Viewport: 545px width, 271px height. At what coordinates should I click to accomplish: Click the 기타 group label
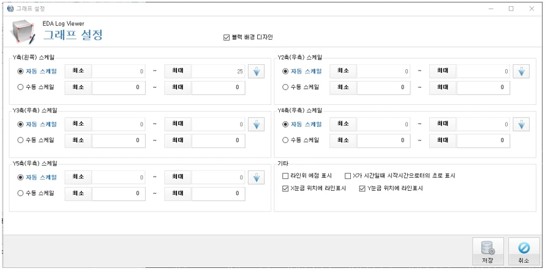[x=284, y=163]
